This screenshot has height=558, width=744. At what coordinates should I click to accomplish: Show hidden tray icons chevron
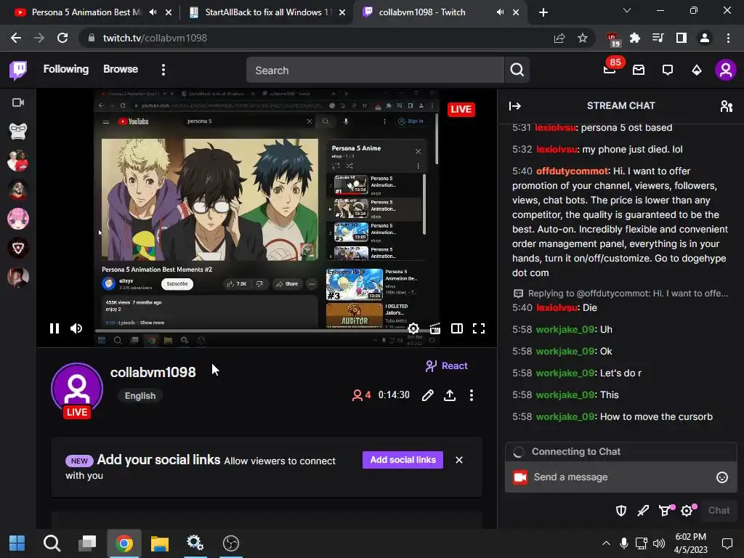pos(606,543)
